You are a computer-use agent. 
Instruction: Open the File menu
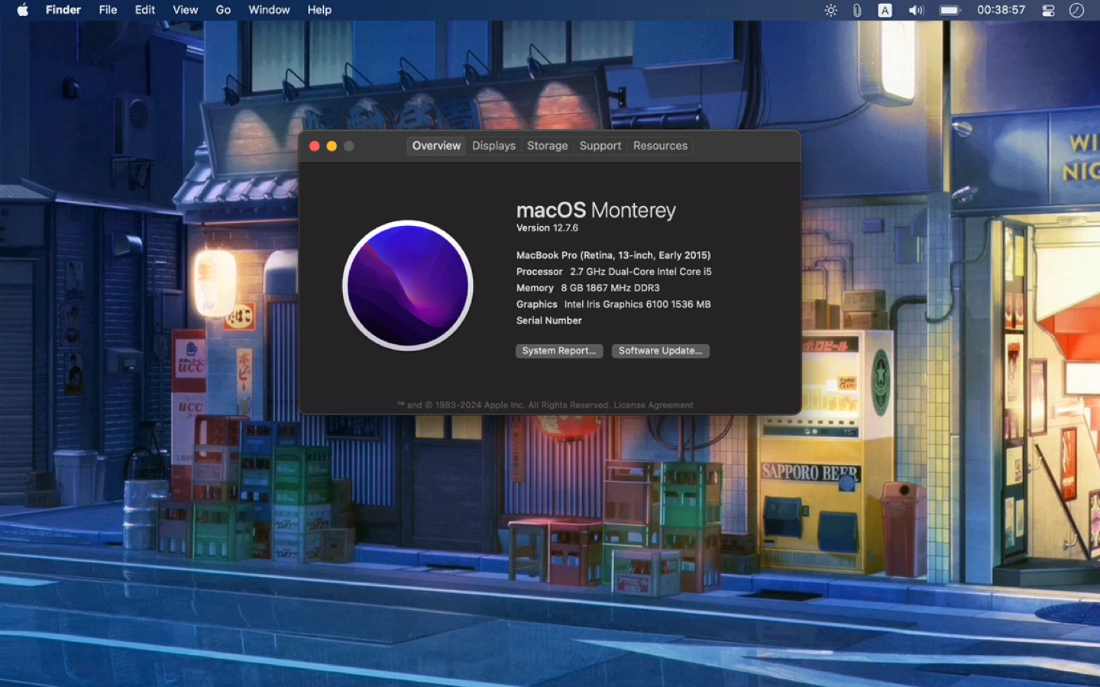pyautogui.click(x=108, y=10)
